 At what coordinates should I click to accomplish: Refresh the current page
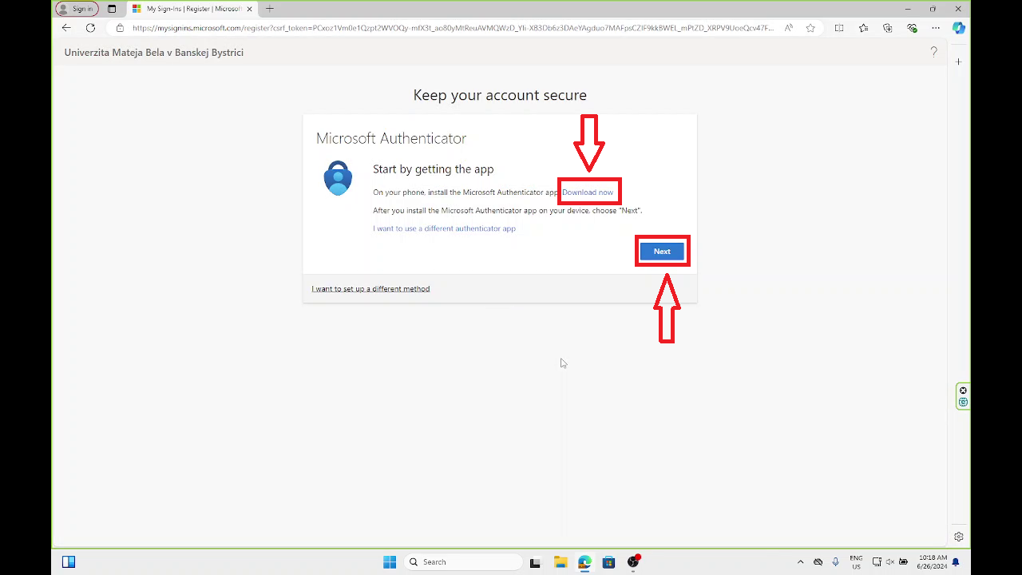tap(90, 28)
